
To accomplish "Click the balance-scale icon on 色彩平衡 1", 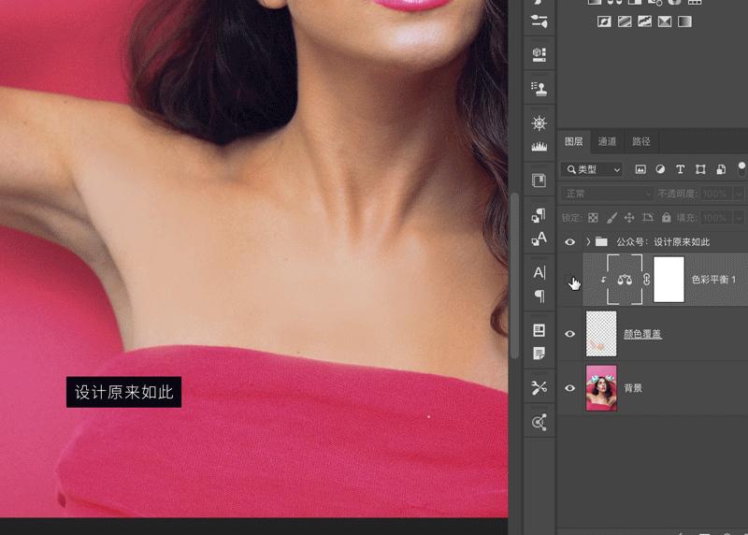I will pyautogui.click(x=625, y=280).
